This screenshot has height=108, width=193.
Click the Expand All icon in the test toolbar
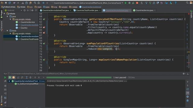pyautogui.click(x=27, y=77)
